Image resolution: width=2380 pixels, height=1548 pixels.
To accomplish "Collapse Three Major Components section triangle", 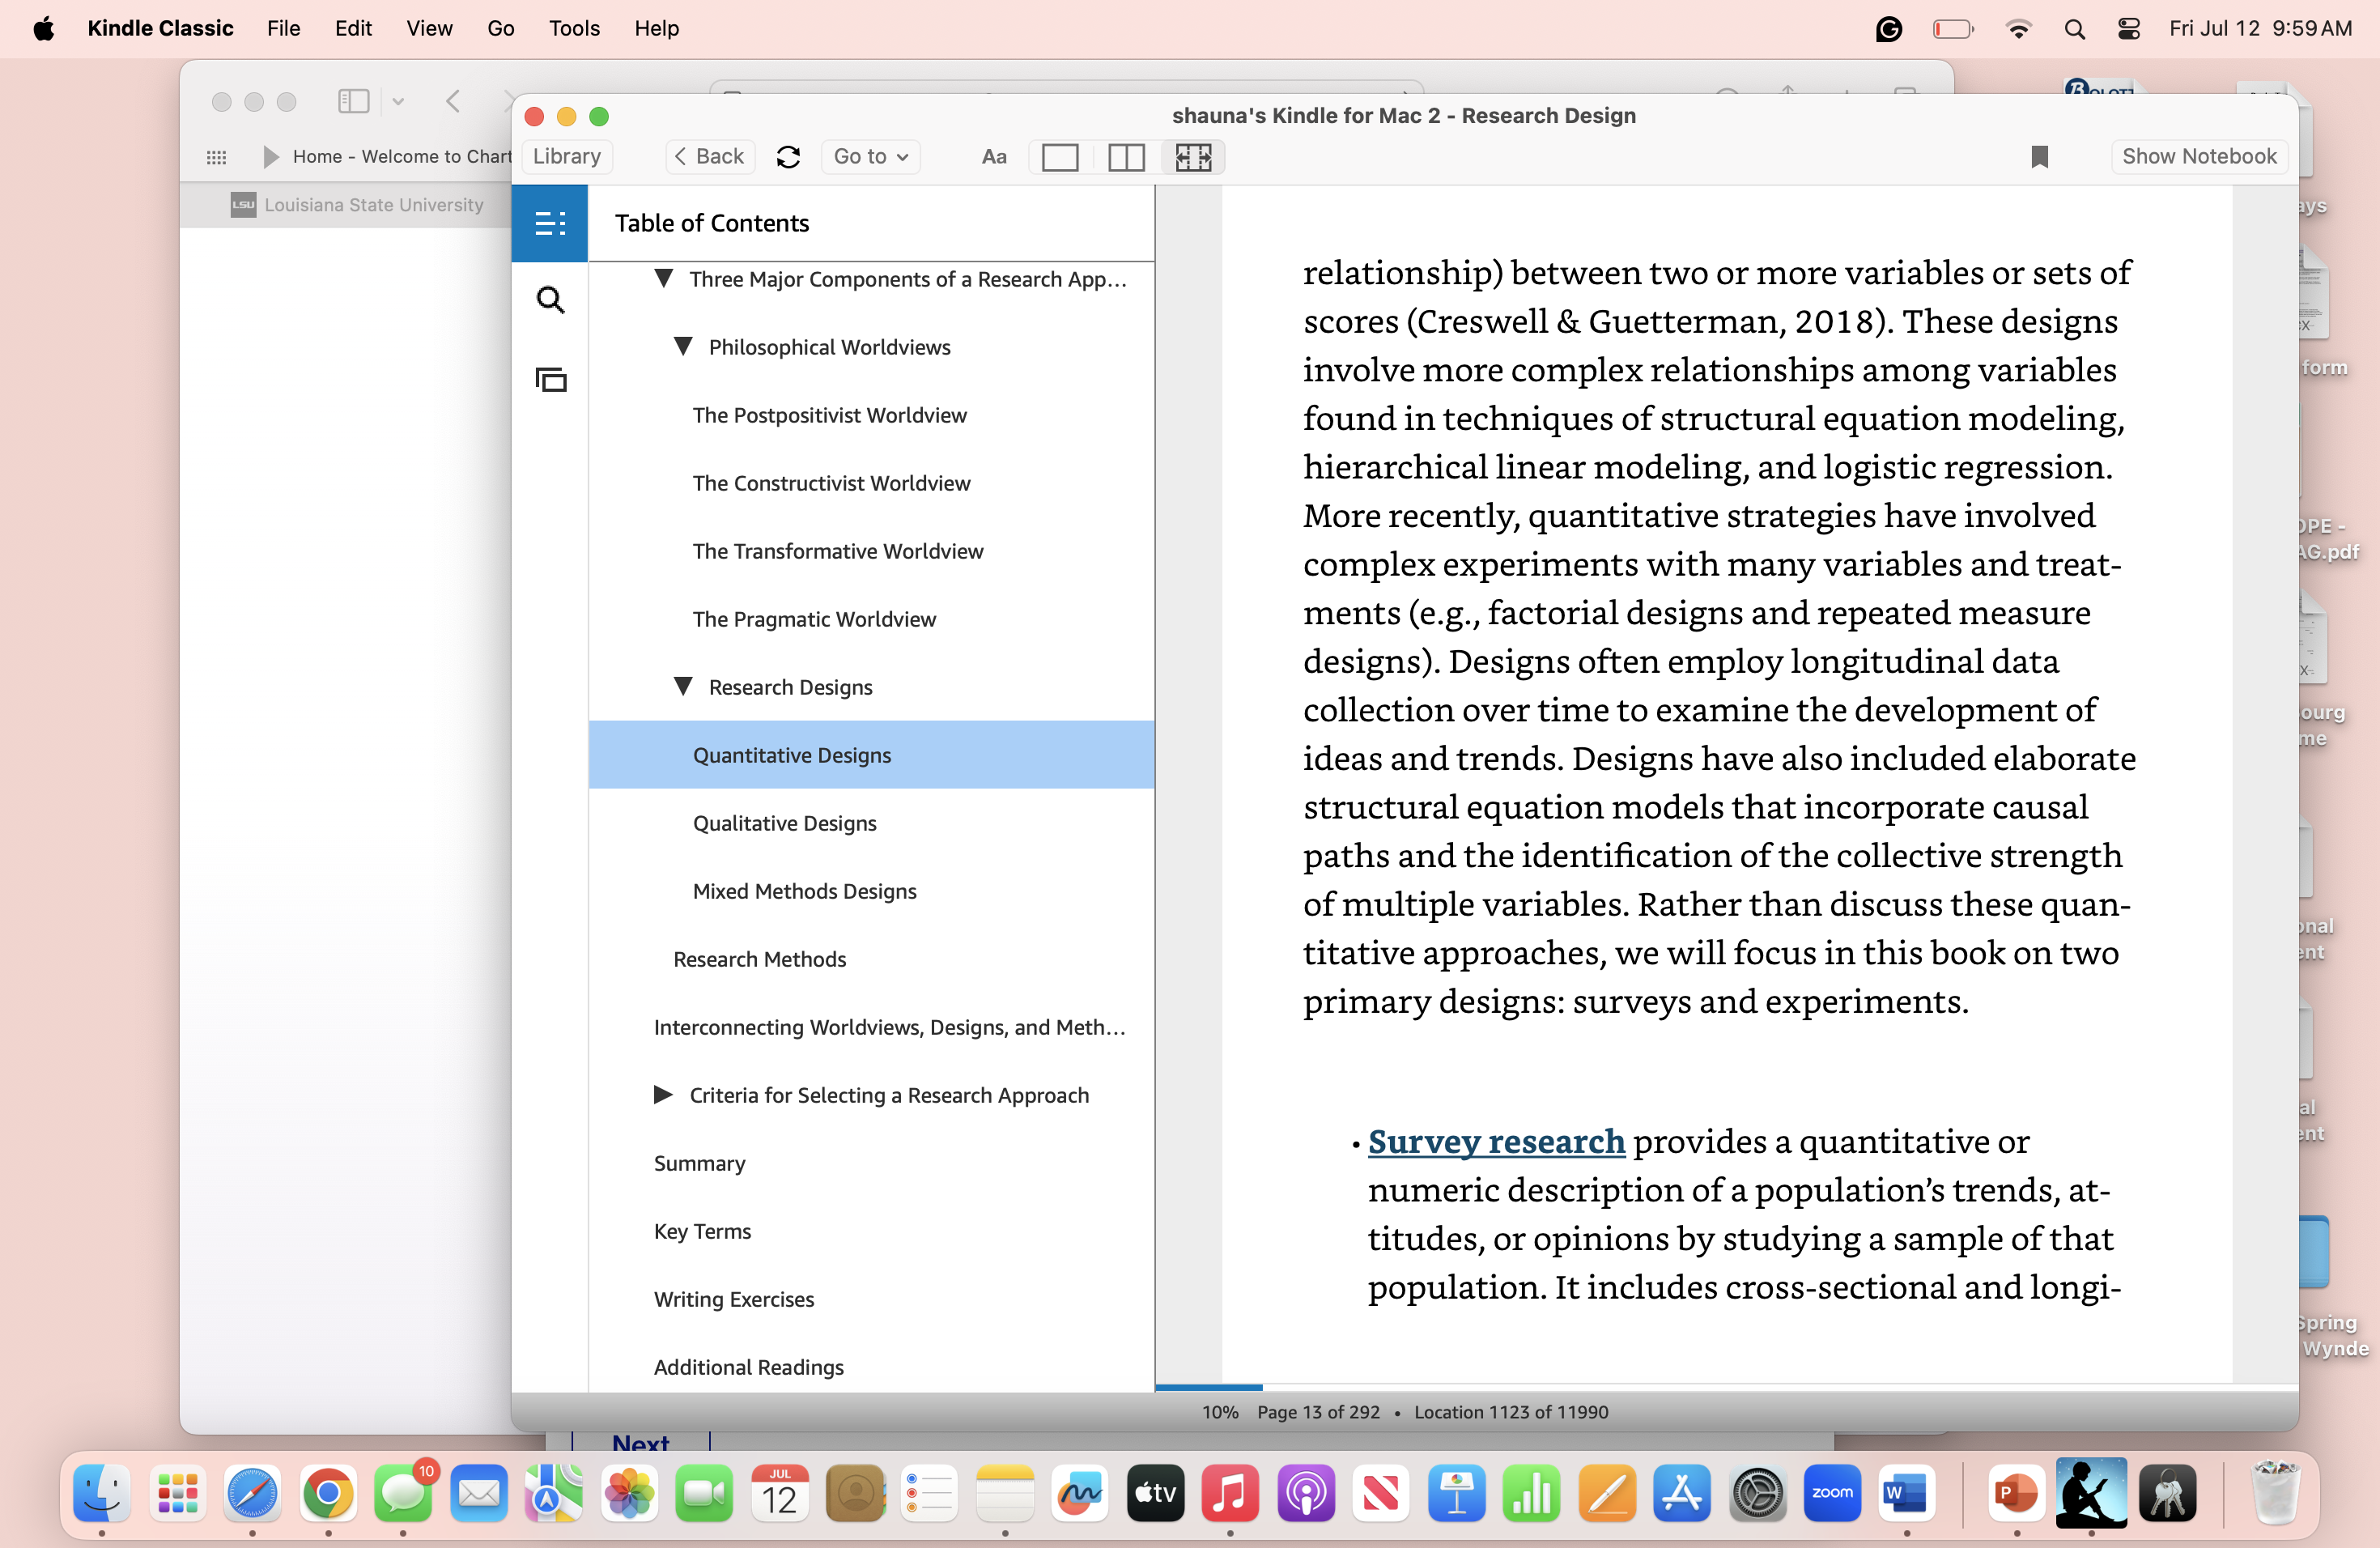I will pos(663,278).
